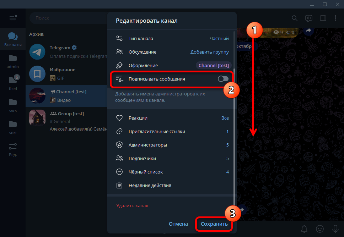This screenshot has height=237, width=344.
Task: Open Реакции setting showing Все
Action: click(172, 118)
